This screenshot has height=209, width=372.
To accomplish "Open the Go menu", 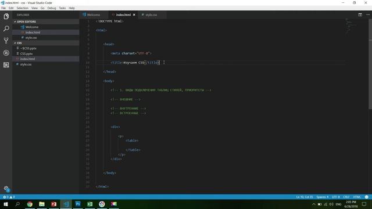I will (42, 8).
